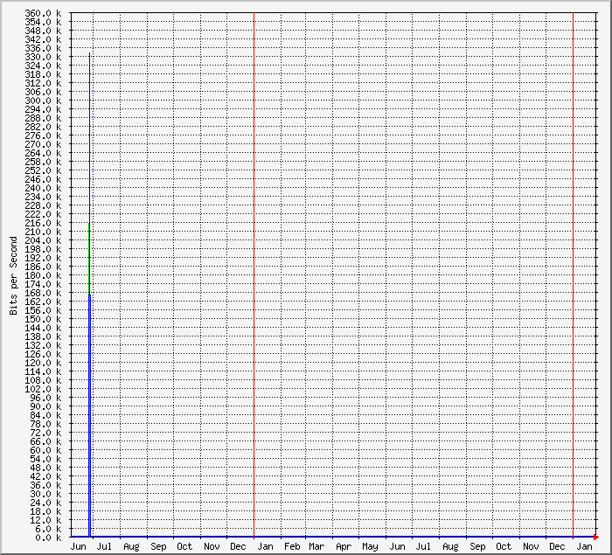Screen dimensions: 612x555
Task: Select the 360.0 k y-axis label
Action: (43, 13)
